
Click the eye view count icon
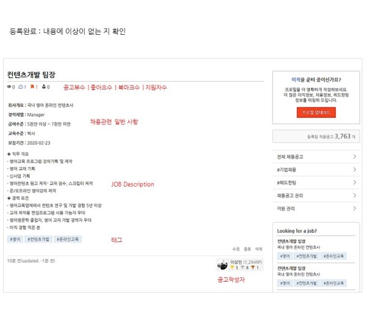10,87
